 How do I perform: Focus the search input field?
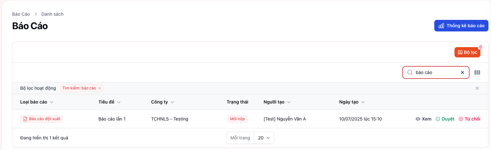pos(436,72)
